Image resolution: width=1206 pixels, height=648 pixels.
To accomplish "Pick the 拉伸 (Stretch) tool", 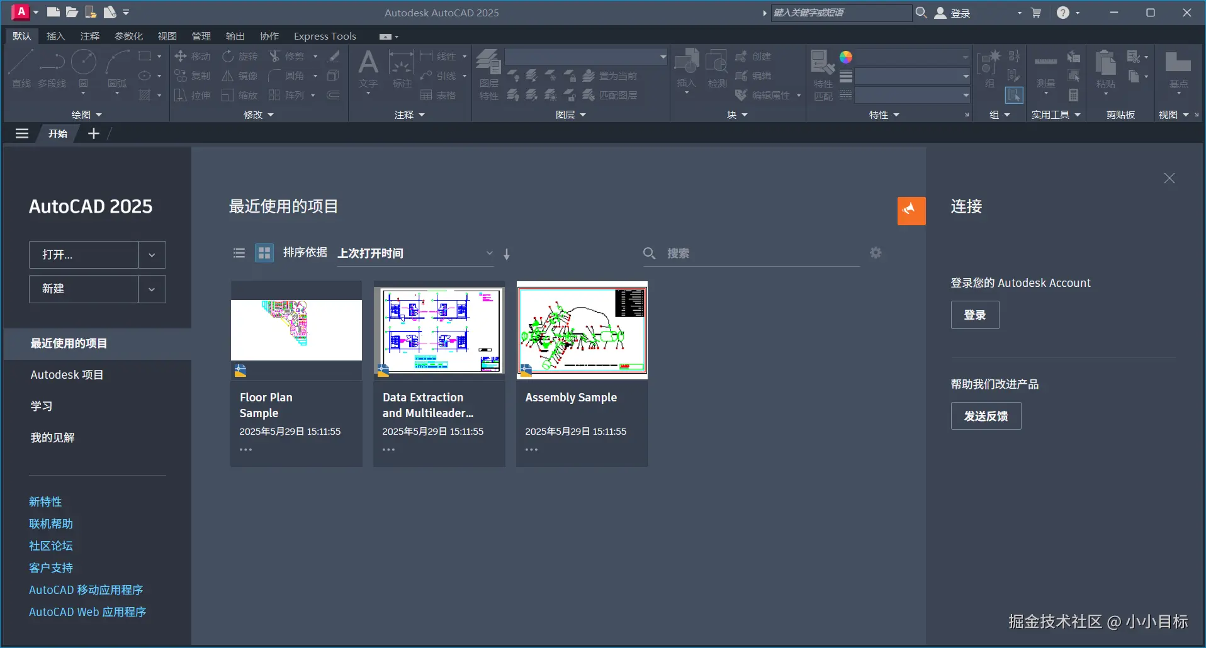I will point(193,96).
